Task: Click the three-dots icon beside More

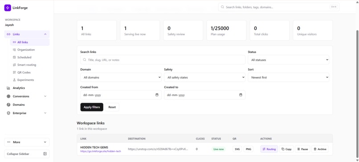Action: click(x=9, y=142)
